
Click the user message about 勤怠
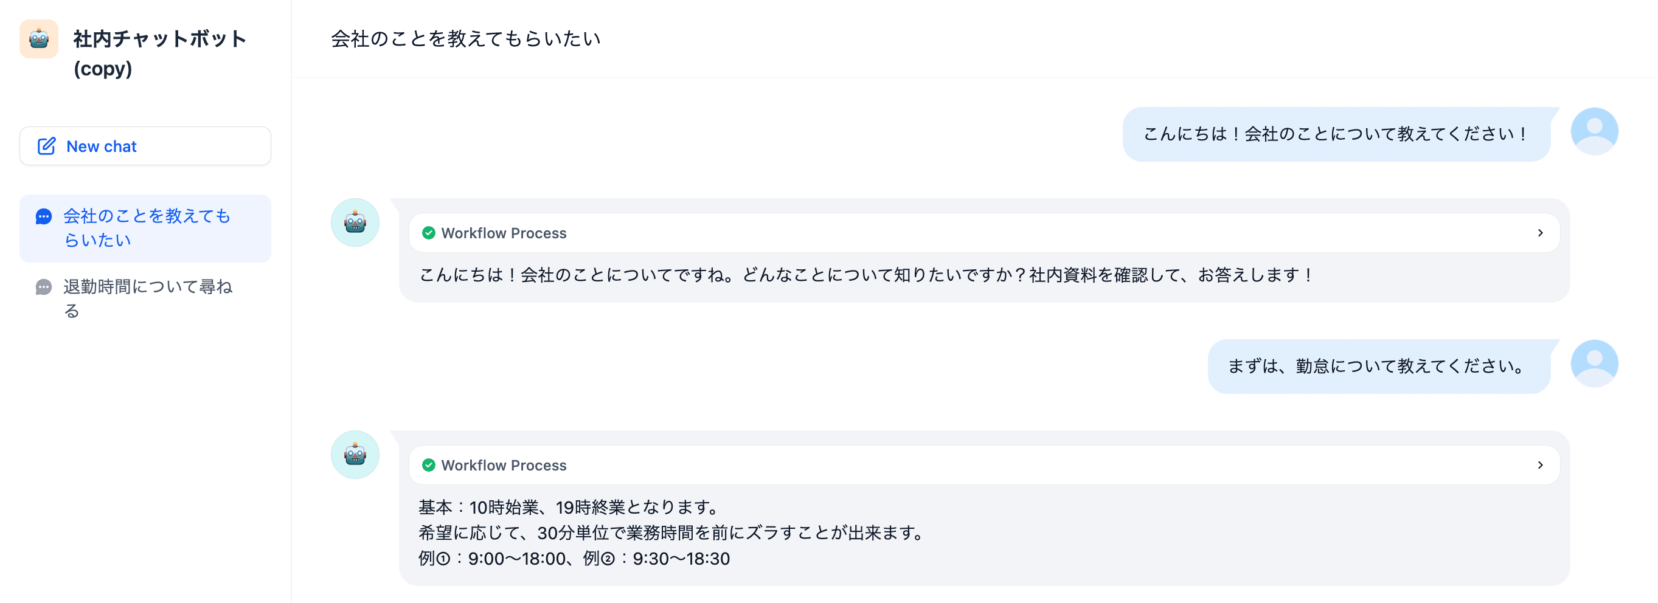[1378, 366]
